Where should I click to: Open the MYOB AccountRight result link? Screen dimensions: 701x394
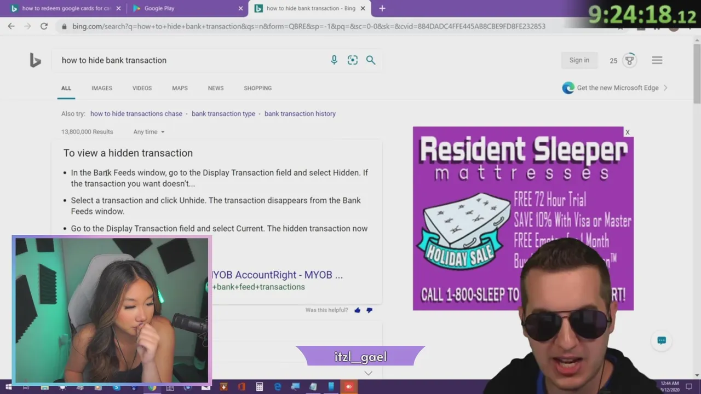pyautogui.click(x=277, y=275)
